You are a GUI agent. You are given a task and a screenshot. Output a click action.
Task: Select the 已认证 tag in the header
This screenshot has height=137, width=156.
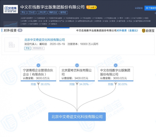pyautogui.click(x=32, y=13)
